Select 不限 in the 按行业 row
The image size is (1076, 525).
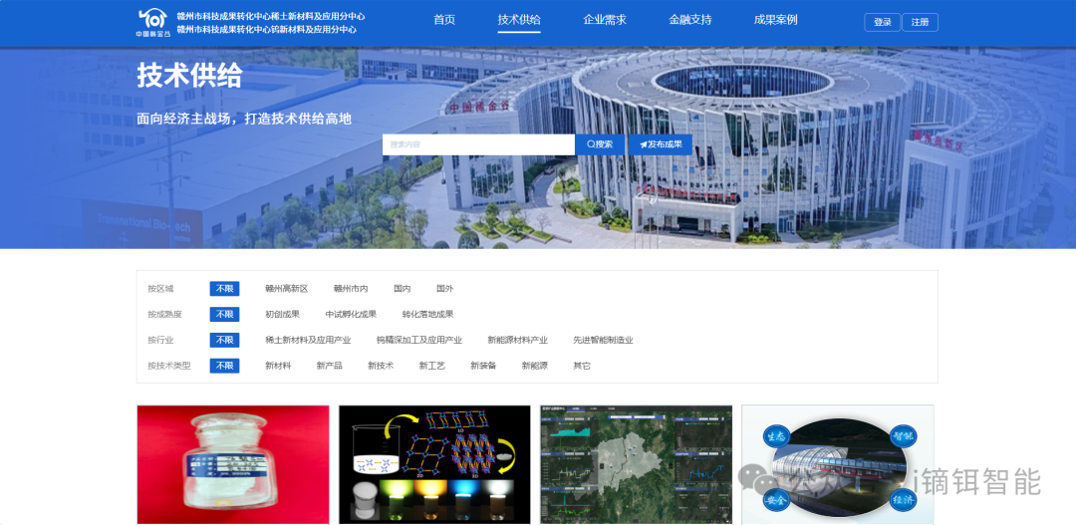[224, 340]
